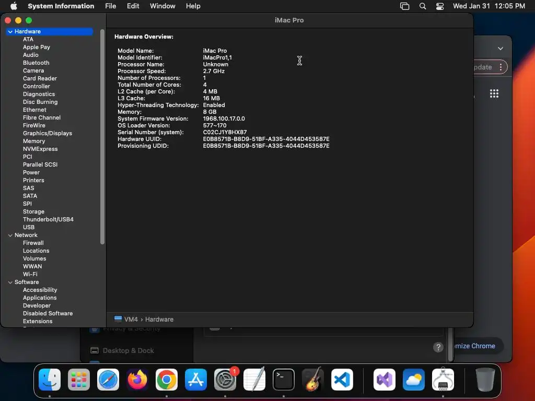Select NVMExpress in the sidebar
The width and height of the screenshot is (535, 401).
click(40, 149)
